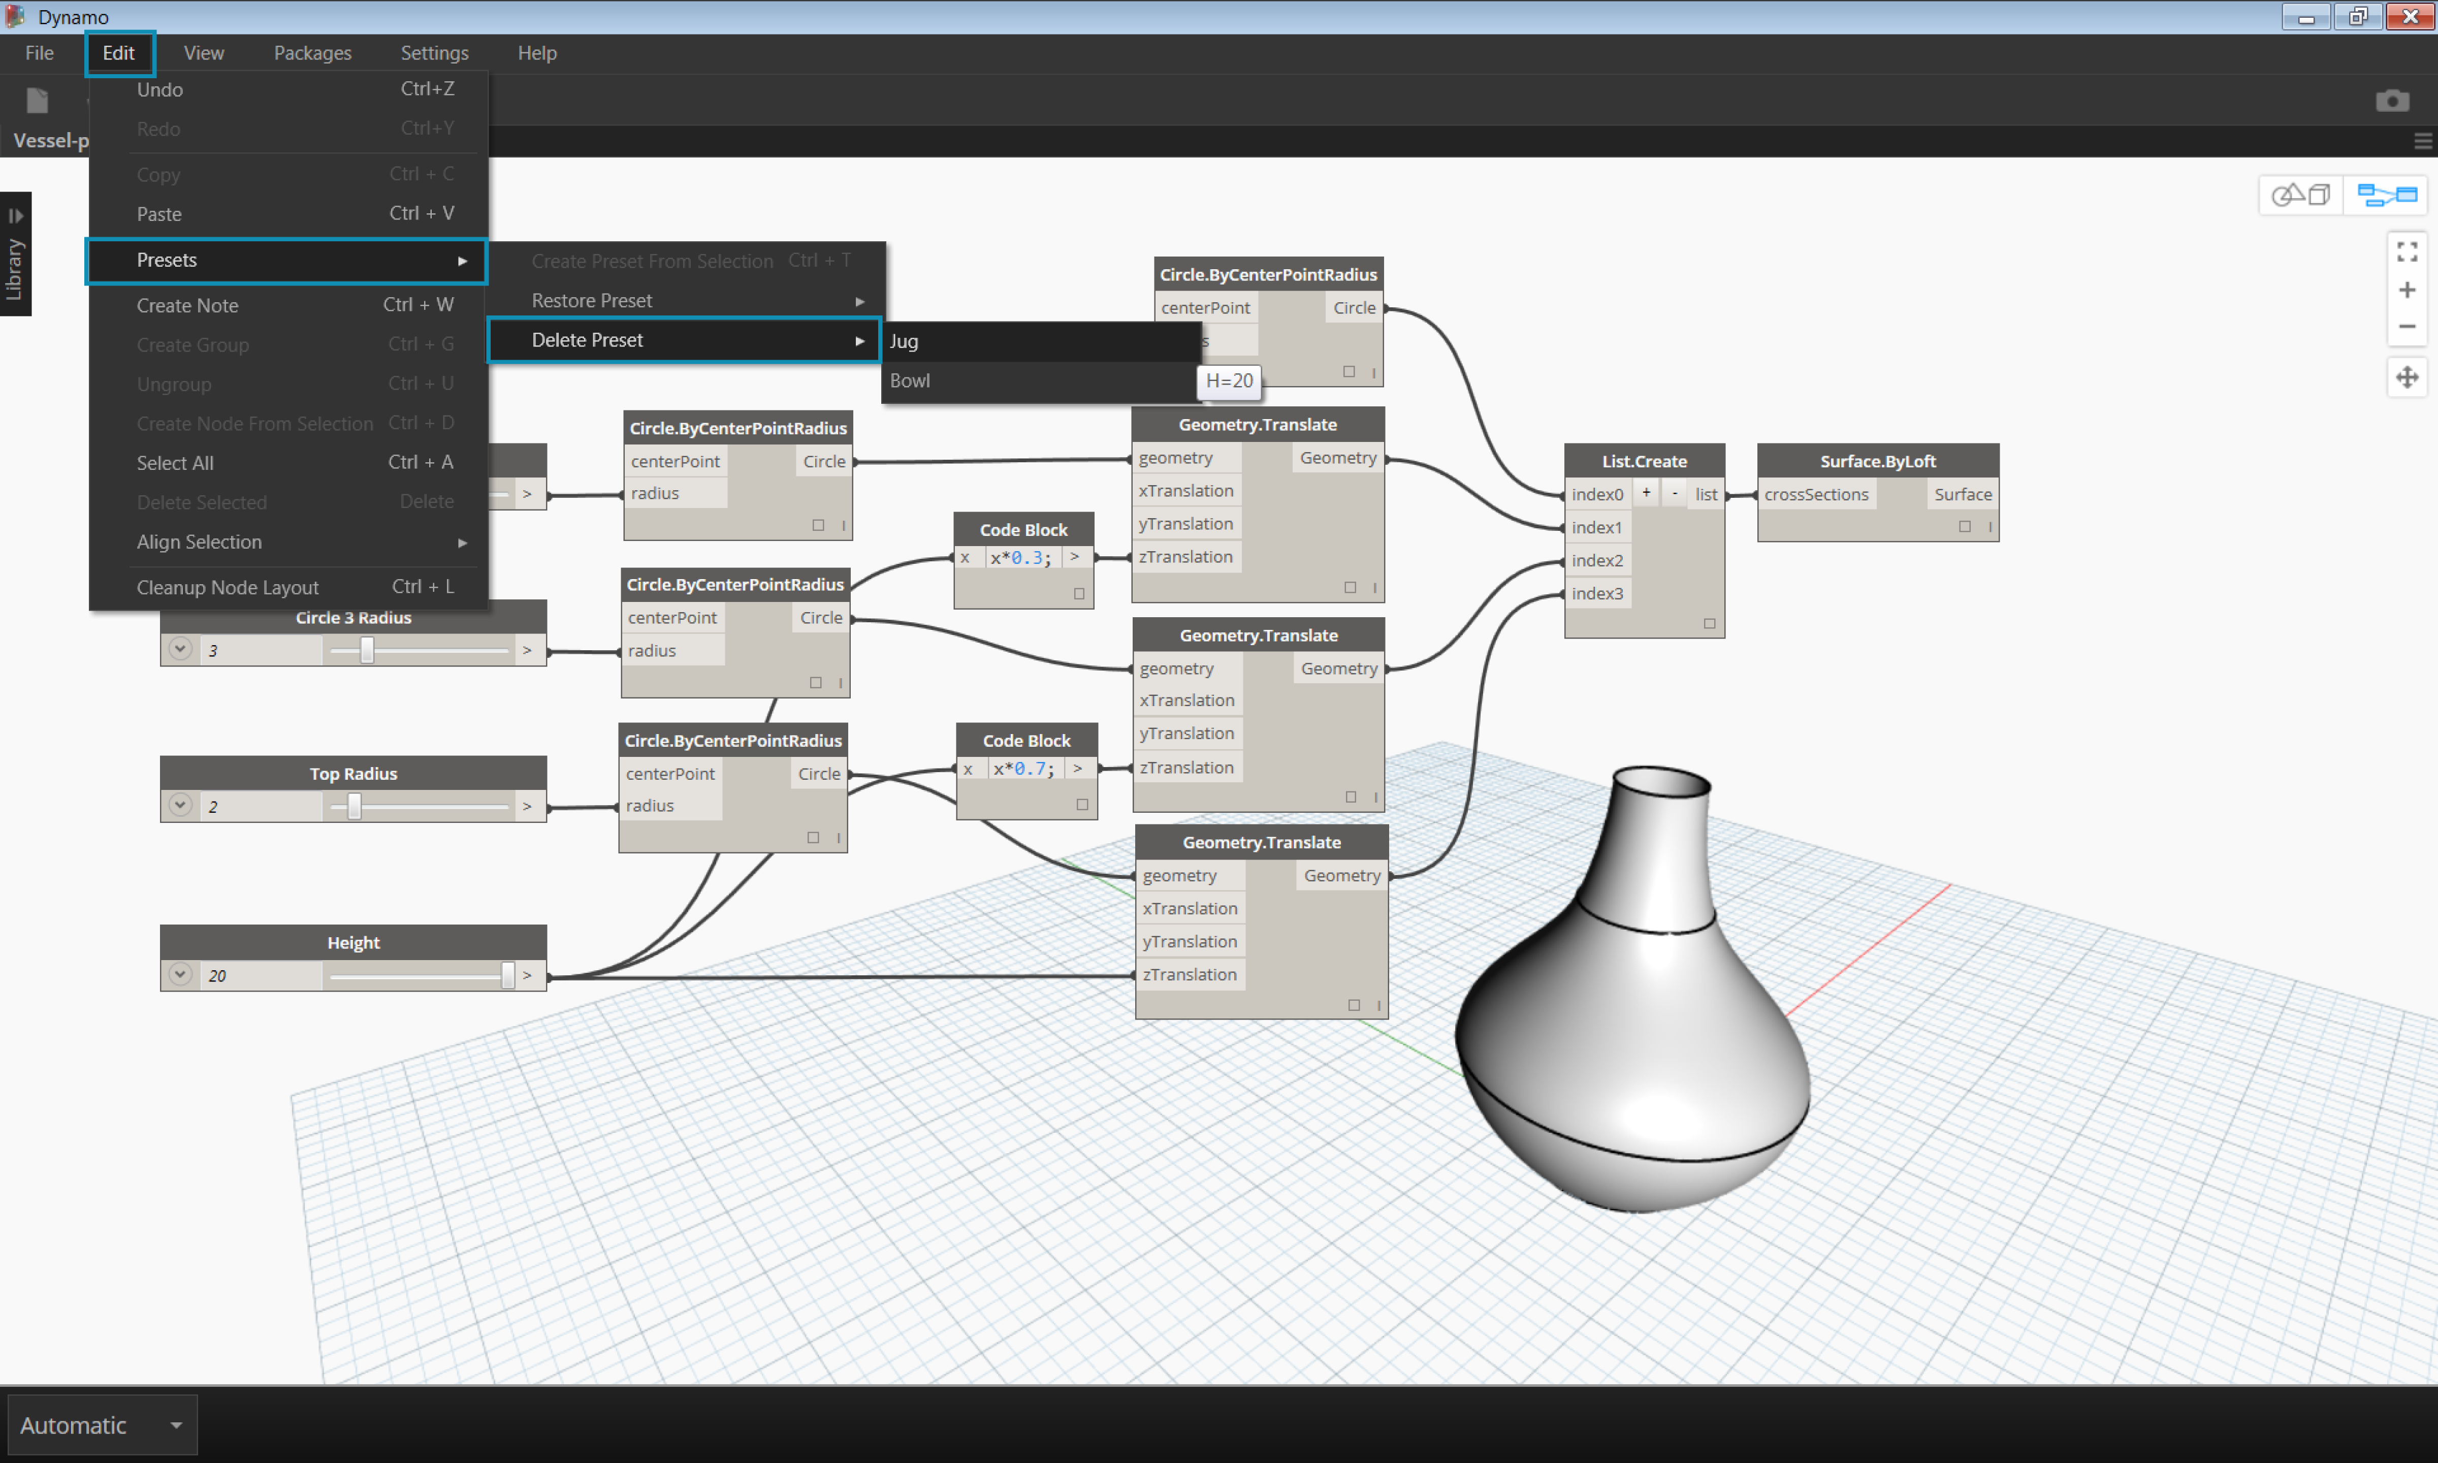Expand Top Radius slider settings chevron

180,806
